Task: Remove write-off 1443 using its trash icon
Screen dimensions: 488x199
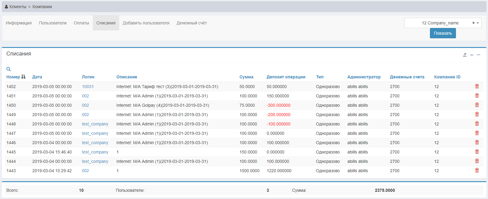Action: pyautogui.click(x=477, y=170)
